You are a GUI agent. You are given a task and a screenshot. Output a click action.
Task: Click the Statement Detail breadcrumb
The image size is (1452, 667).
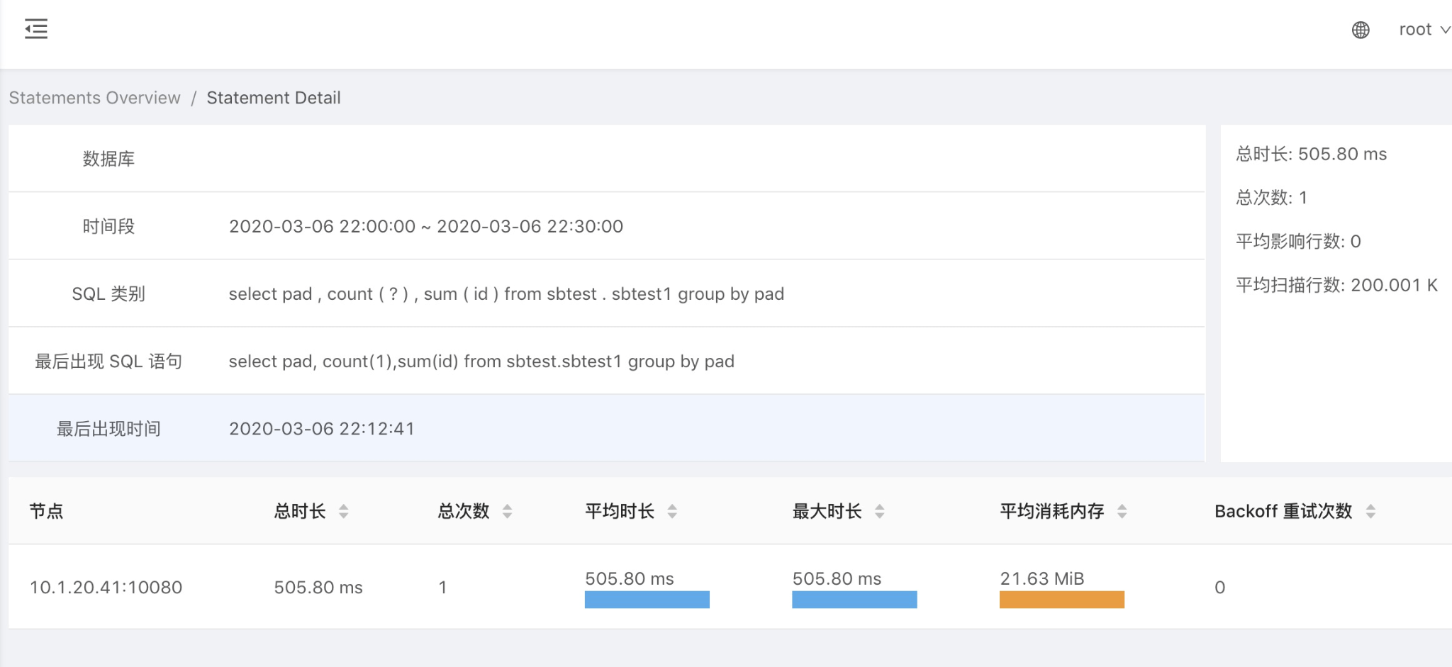pos(273,98)
